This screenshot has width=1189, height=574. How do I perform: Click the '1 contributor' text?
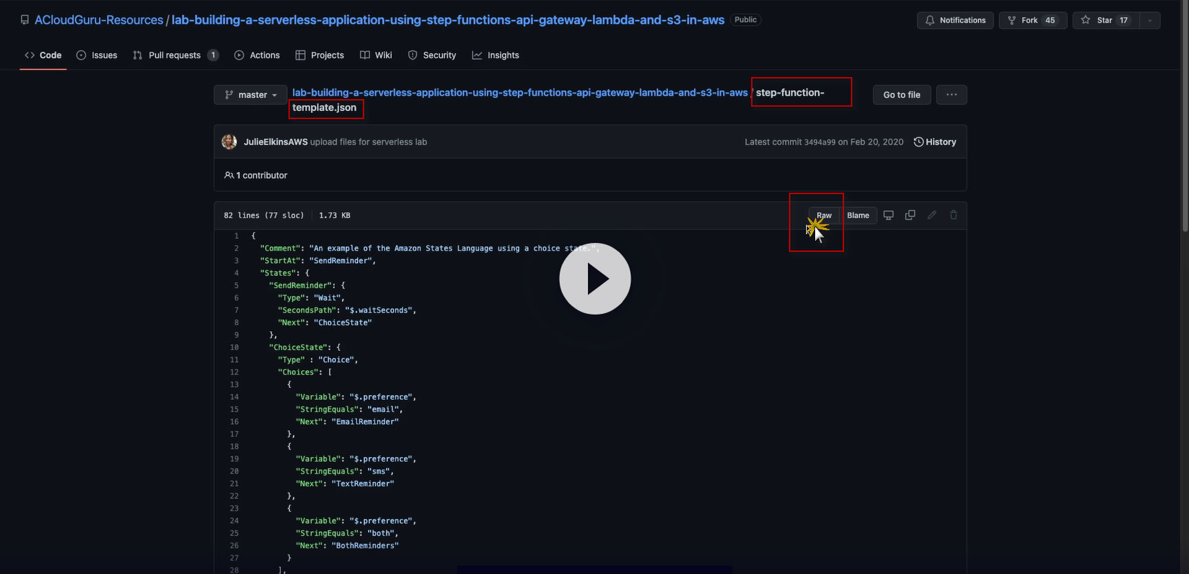[x=262, y=176]
